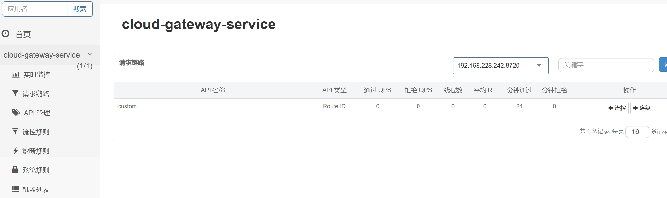Open the 首页 menu item

coord(23,34)
